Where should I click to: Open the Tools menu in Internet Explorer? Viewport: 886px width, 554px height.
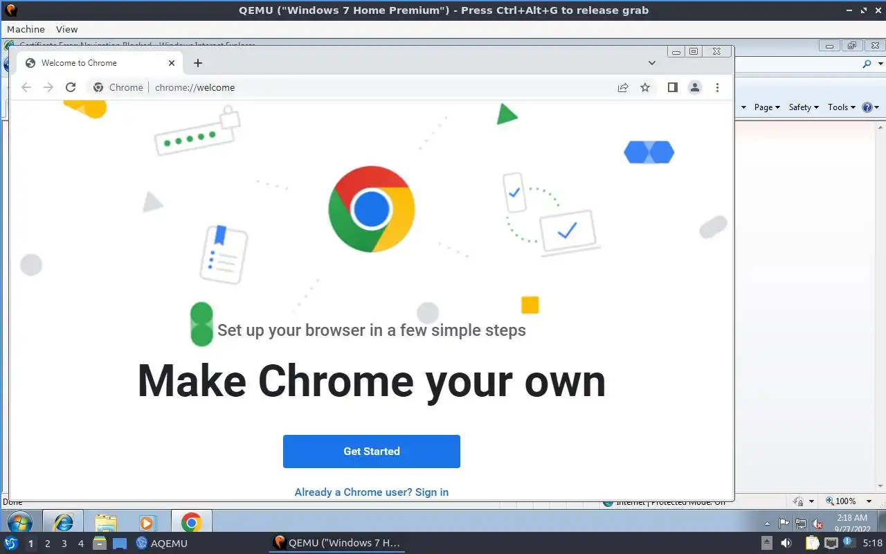[842, 107]
